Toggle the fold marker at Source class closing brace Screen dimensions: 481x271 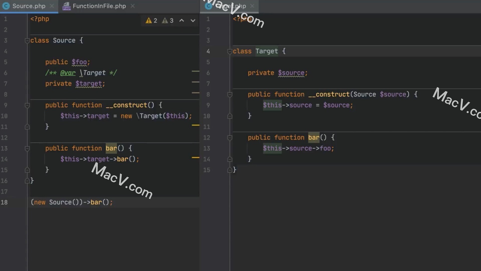click(x=28, y=181)
